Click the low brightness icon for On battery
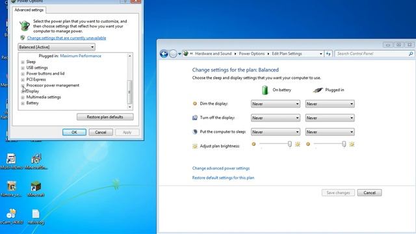The image size is (416, 234). coord(253,144)
